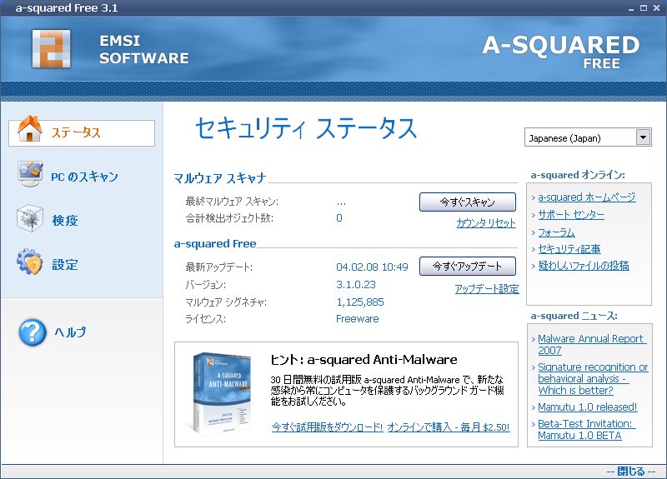Open the Signature recognition or behavioral analysis link

593,379
